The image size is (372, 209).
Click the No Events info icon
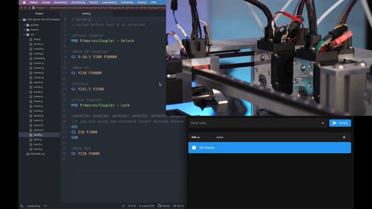pos(194,147)
